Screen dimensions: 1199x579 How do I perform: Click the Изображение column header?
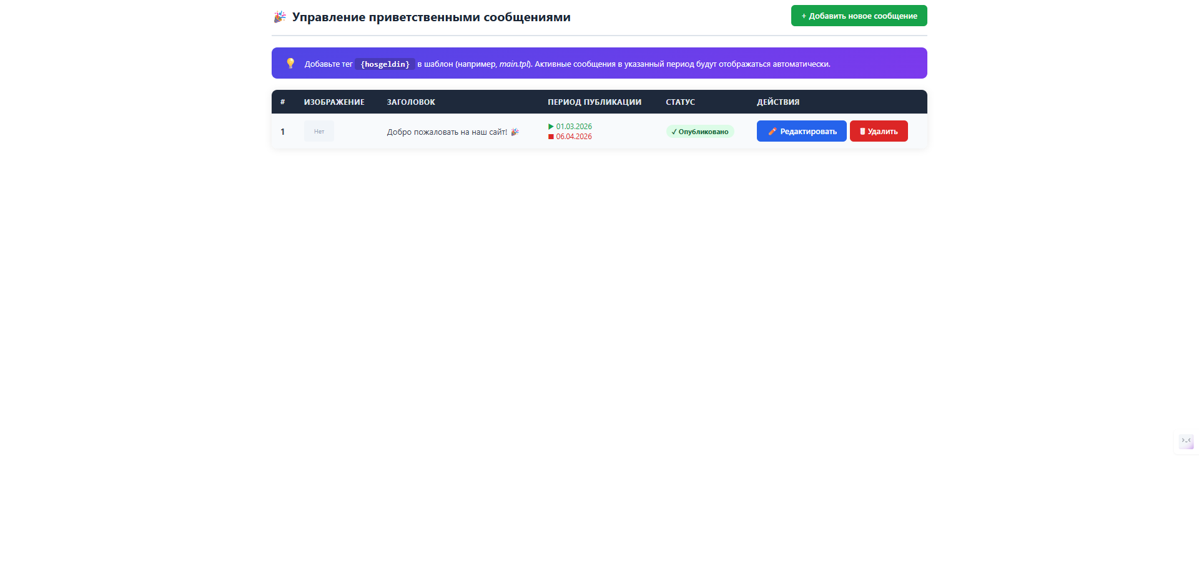pyautogui.click(x=334, y=102)
